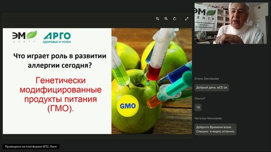Expand presentation to fullscreen
Screen dimensions: 271x152
pos(187,19)
